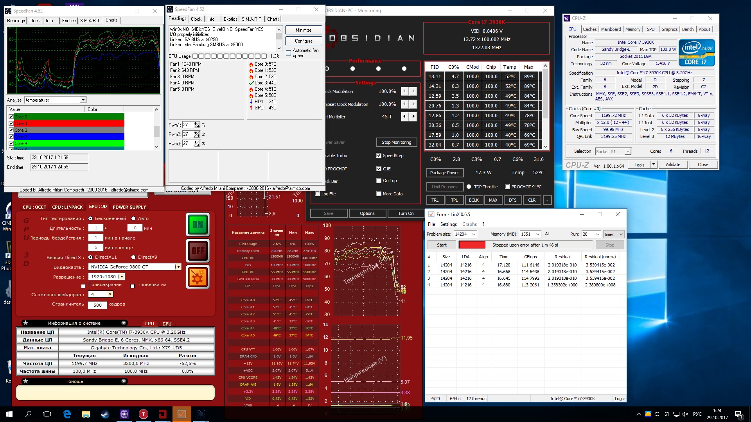Uncheck the SpeedStep checkbox
The width and height of the screenshot is (751, 422).
(379, 156)
